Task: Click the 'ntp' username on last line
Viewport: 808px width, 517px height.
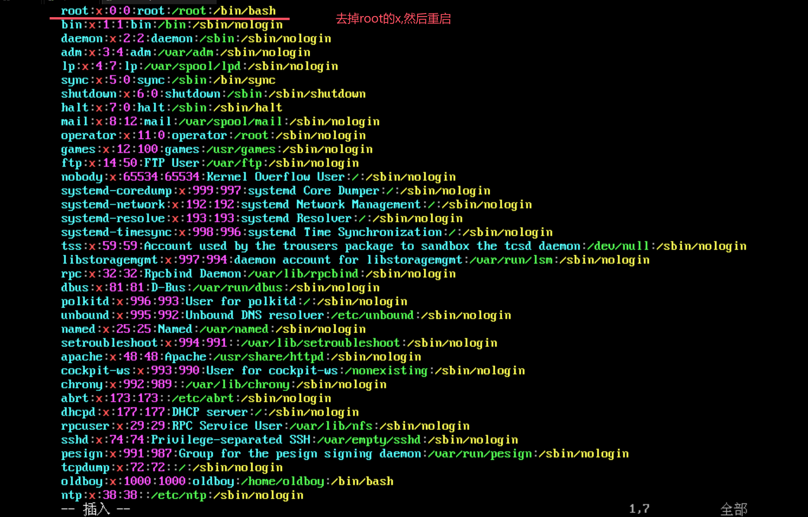Action: 71,495
